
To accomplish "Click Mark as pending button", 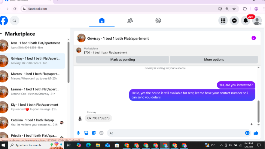I will [123, 59].
